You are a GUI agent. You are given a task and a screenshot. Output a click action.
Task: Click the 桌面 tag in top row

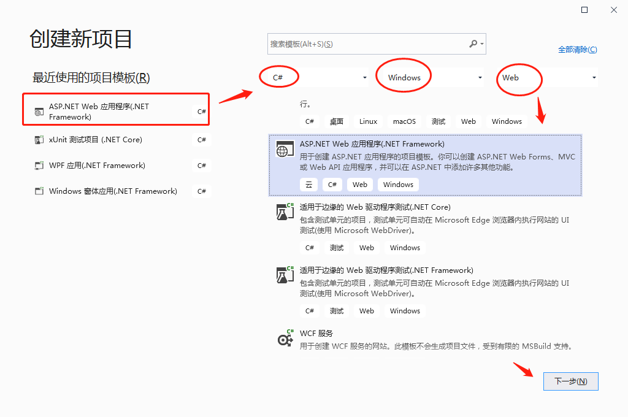coord(336,121)
